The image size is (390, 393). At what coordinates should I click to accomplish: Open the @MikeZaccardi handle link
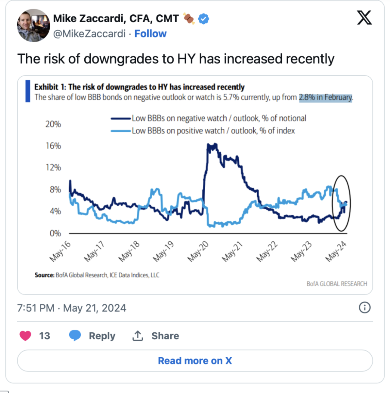click(89, 34)
